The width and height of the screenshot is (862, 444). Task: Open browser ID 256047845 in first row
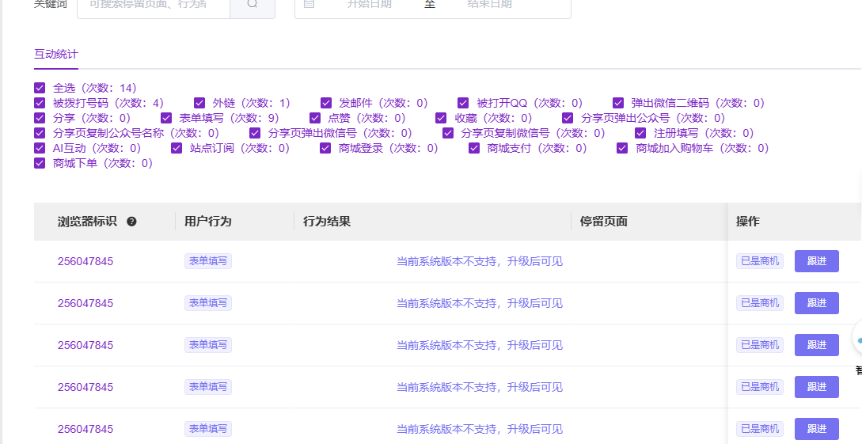(85, 261)
